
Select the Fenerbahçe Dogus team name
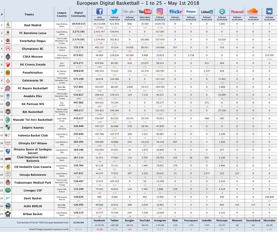tap(33, 41)
